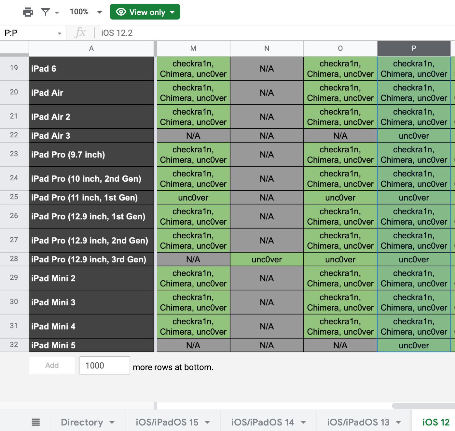Click the iPad Air cell
Image resolution: width=455 pixels, height=431 pixels.
point(91,93)
